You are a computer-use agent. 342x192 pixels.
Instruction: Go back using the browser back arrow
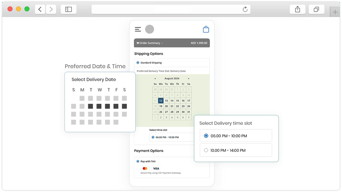[40, 9]
